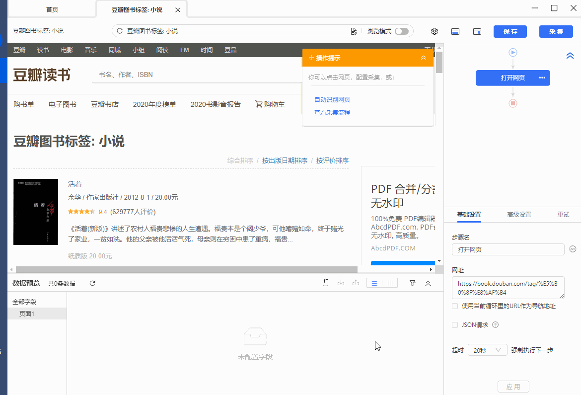
Task: Click 查看采集流程 link
Action: pos(332,112)
